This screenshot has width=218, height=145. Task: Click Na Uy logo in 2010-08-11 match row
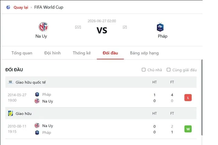(37, 126)
